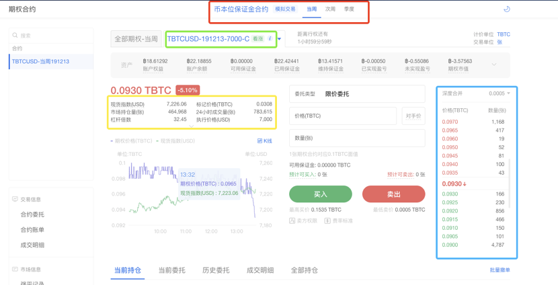Click the -5.10% change badge

[x=188, y=90]
